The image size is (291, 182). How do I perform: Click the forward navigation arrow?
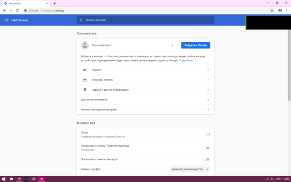pos(11,11)
